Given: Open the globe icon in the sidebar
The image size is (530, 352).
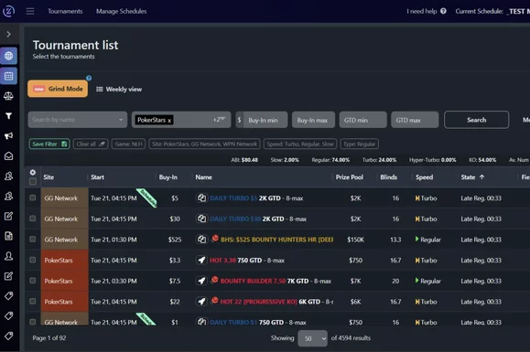Looking at the screenshot, I should click(9, 56).
